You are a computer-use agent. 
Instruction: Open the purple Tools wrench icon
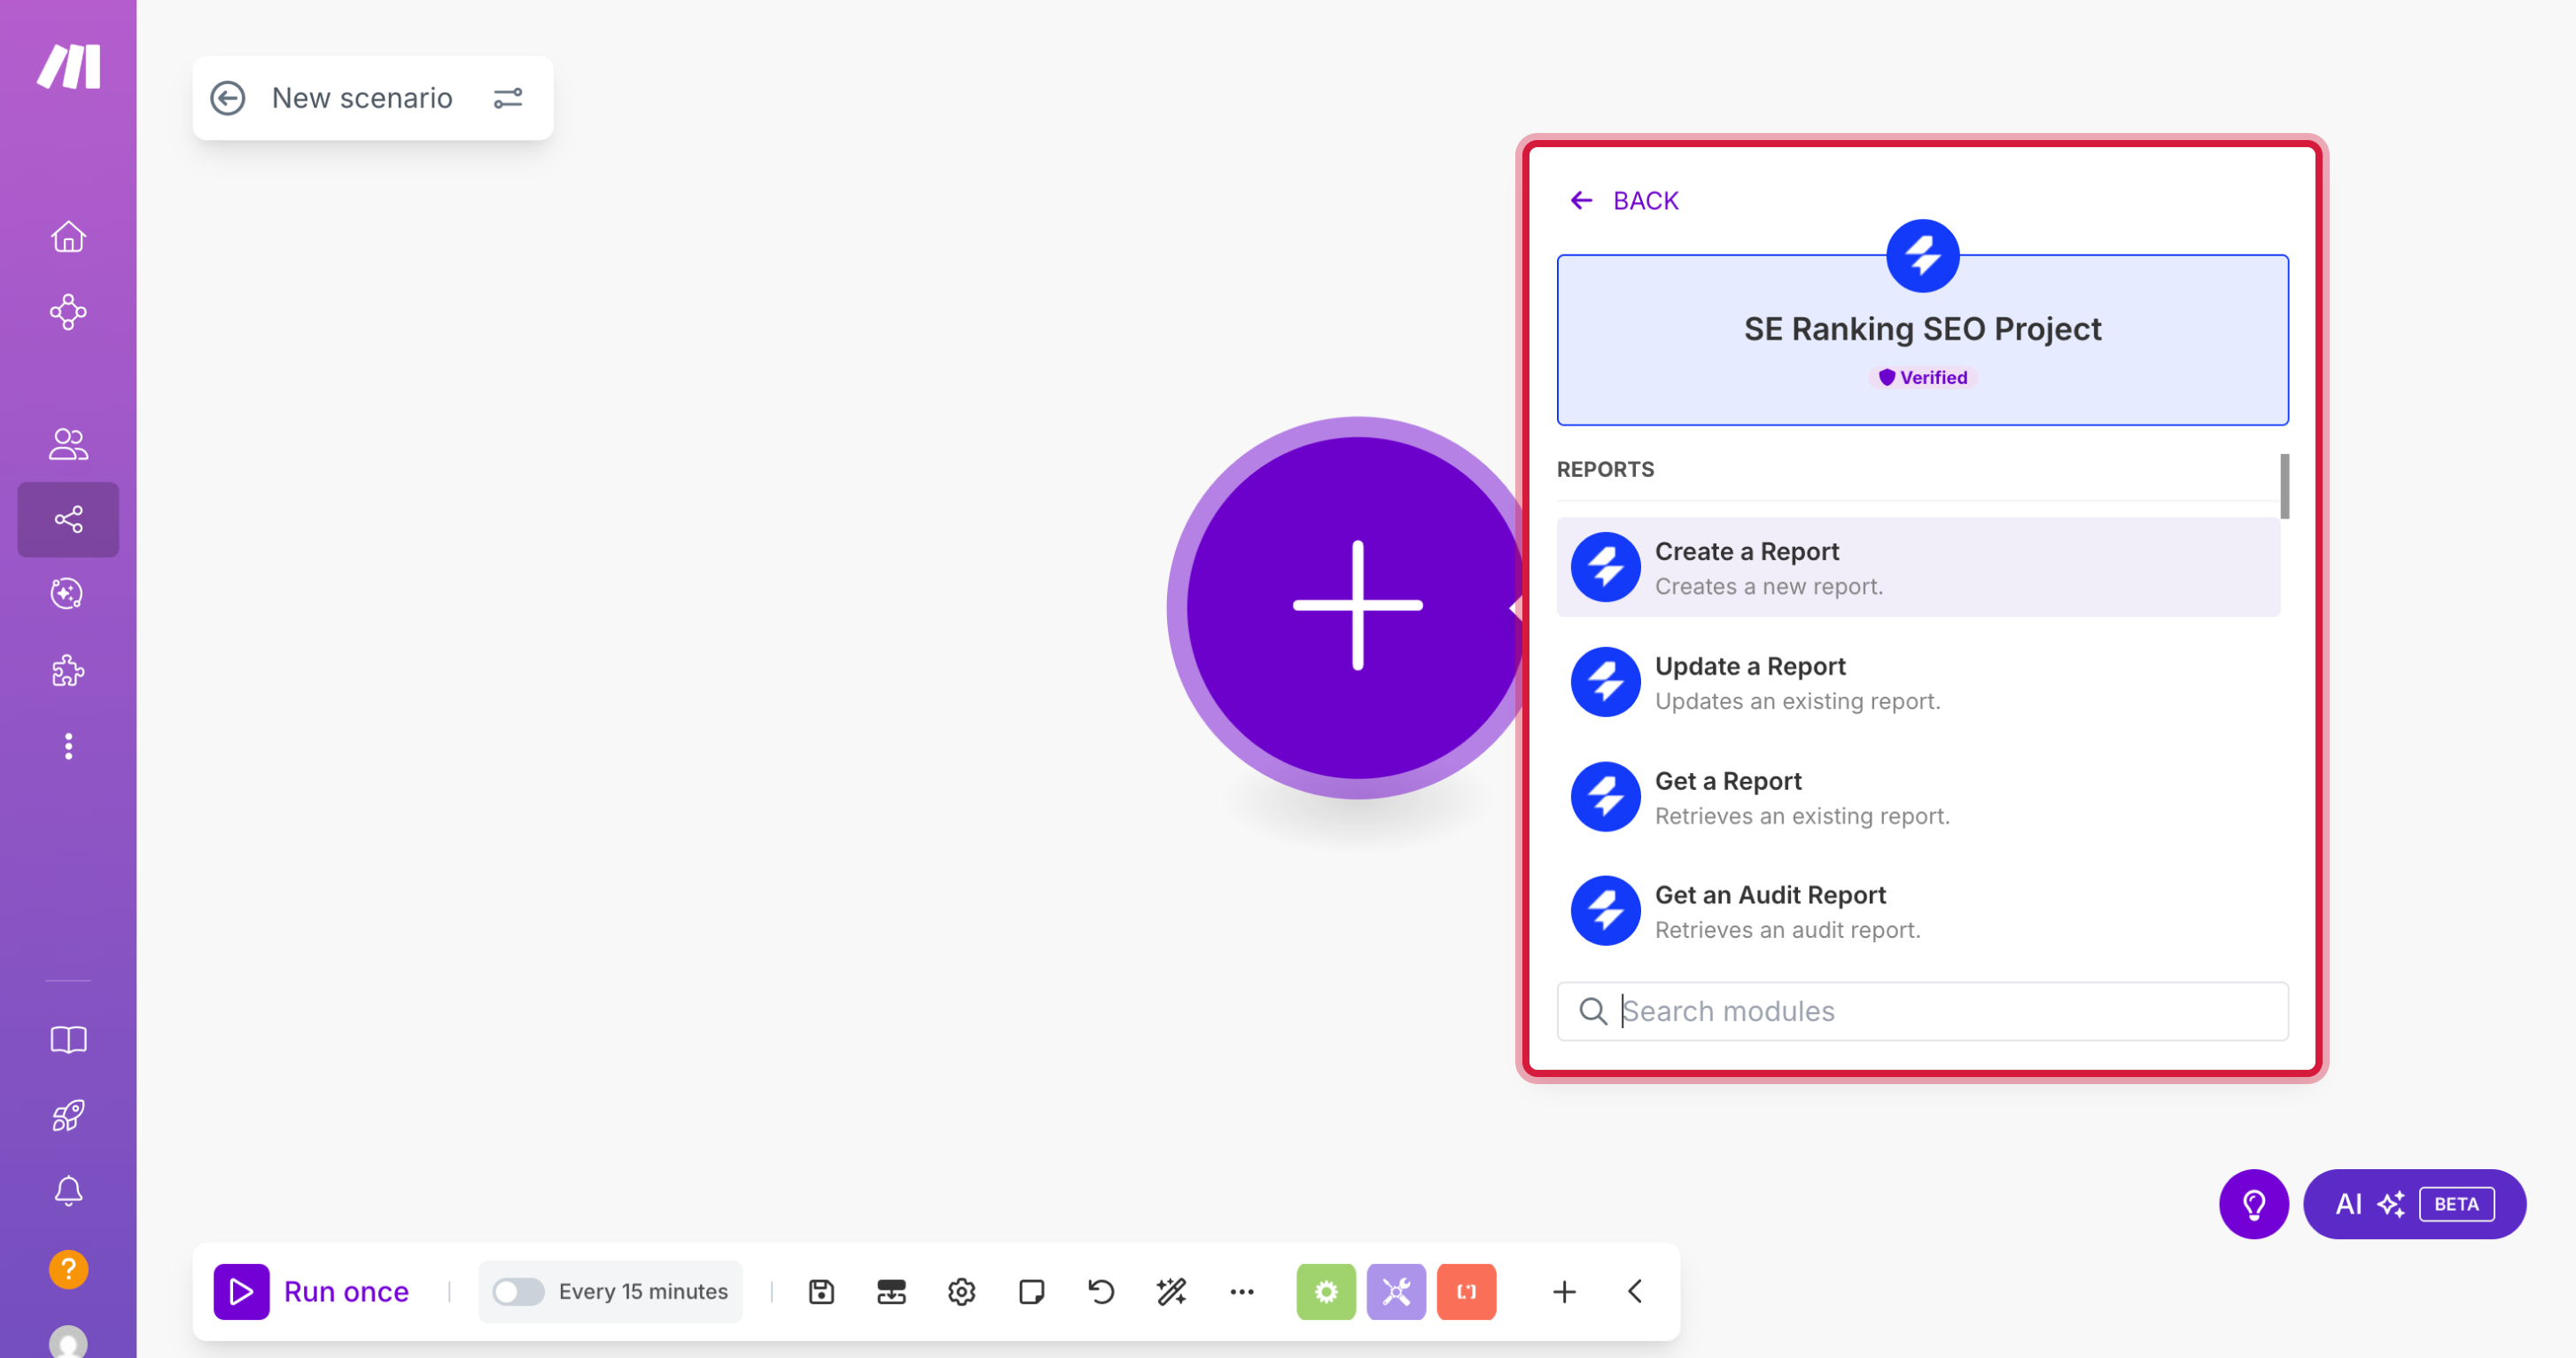[1396, 1291]
